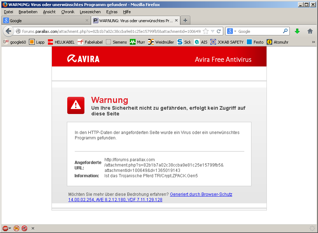This screenshot has height=233, width=318.
Task: Click the browser Back arrow button
Action: [9, 31]
